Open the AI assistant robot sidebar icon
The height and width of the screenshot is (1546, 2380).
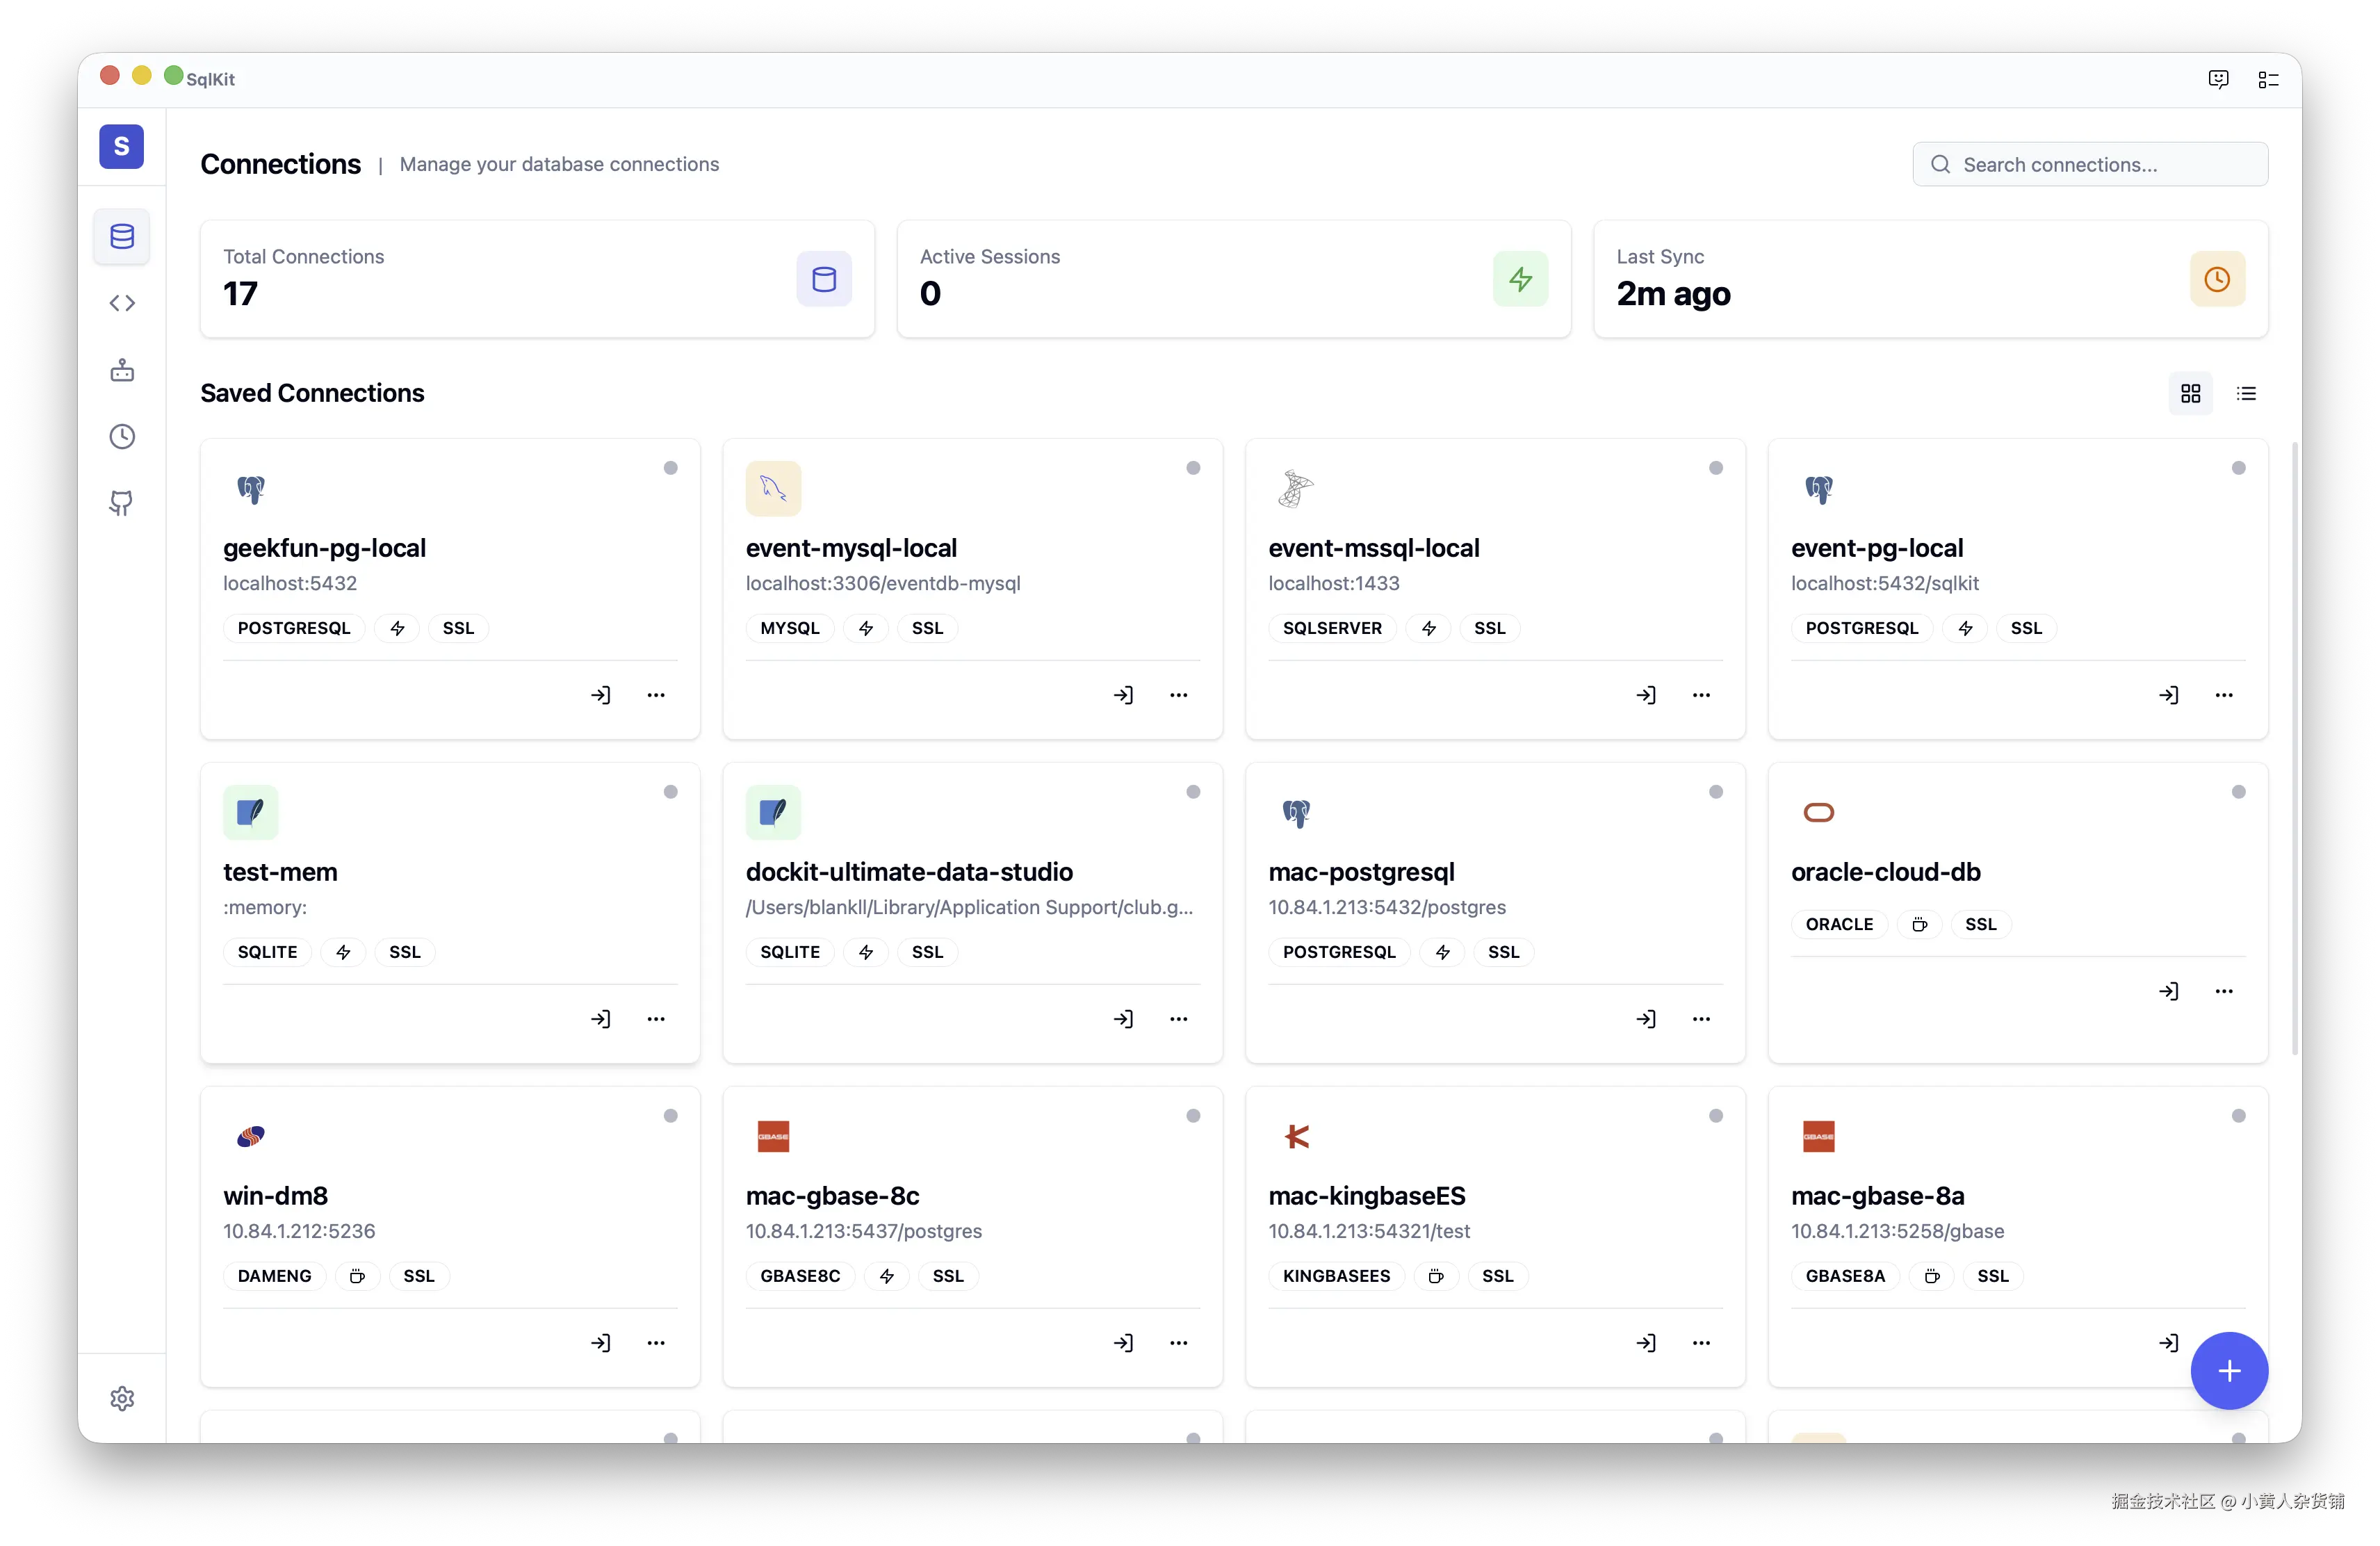pos(122,370)
